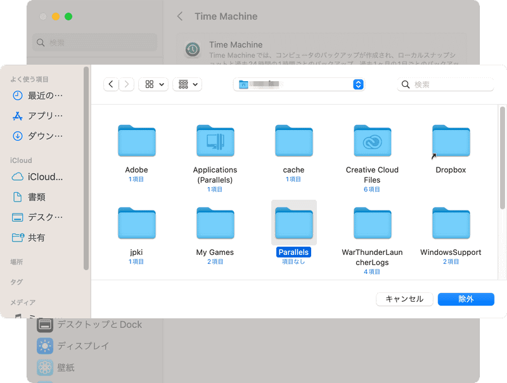
Task: Select the Applications (Parallels) folder icon
Action: pos(215,141)
